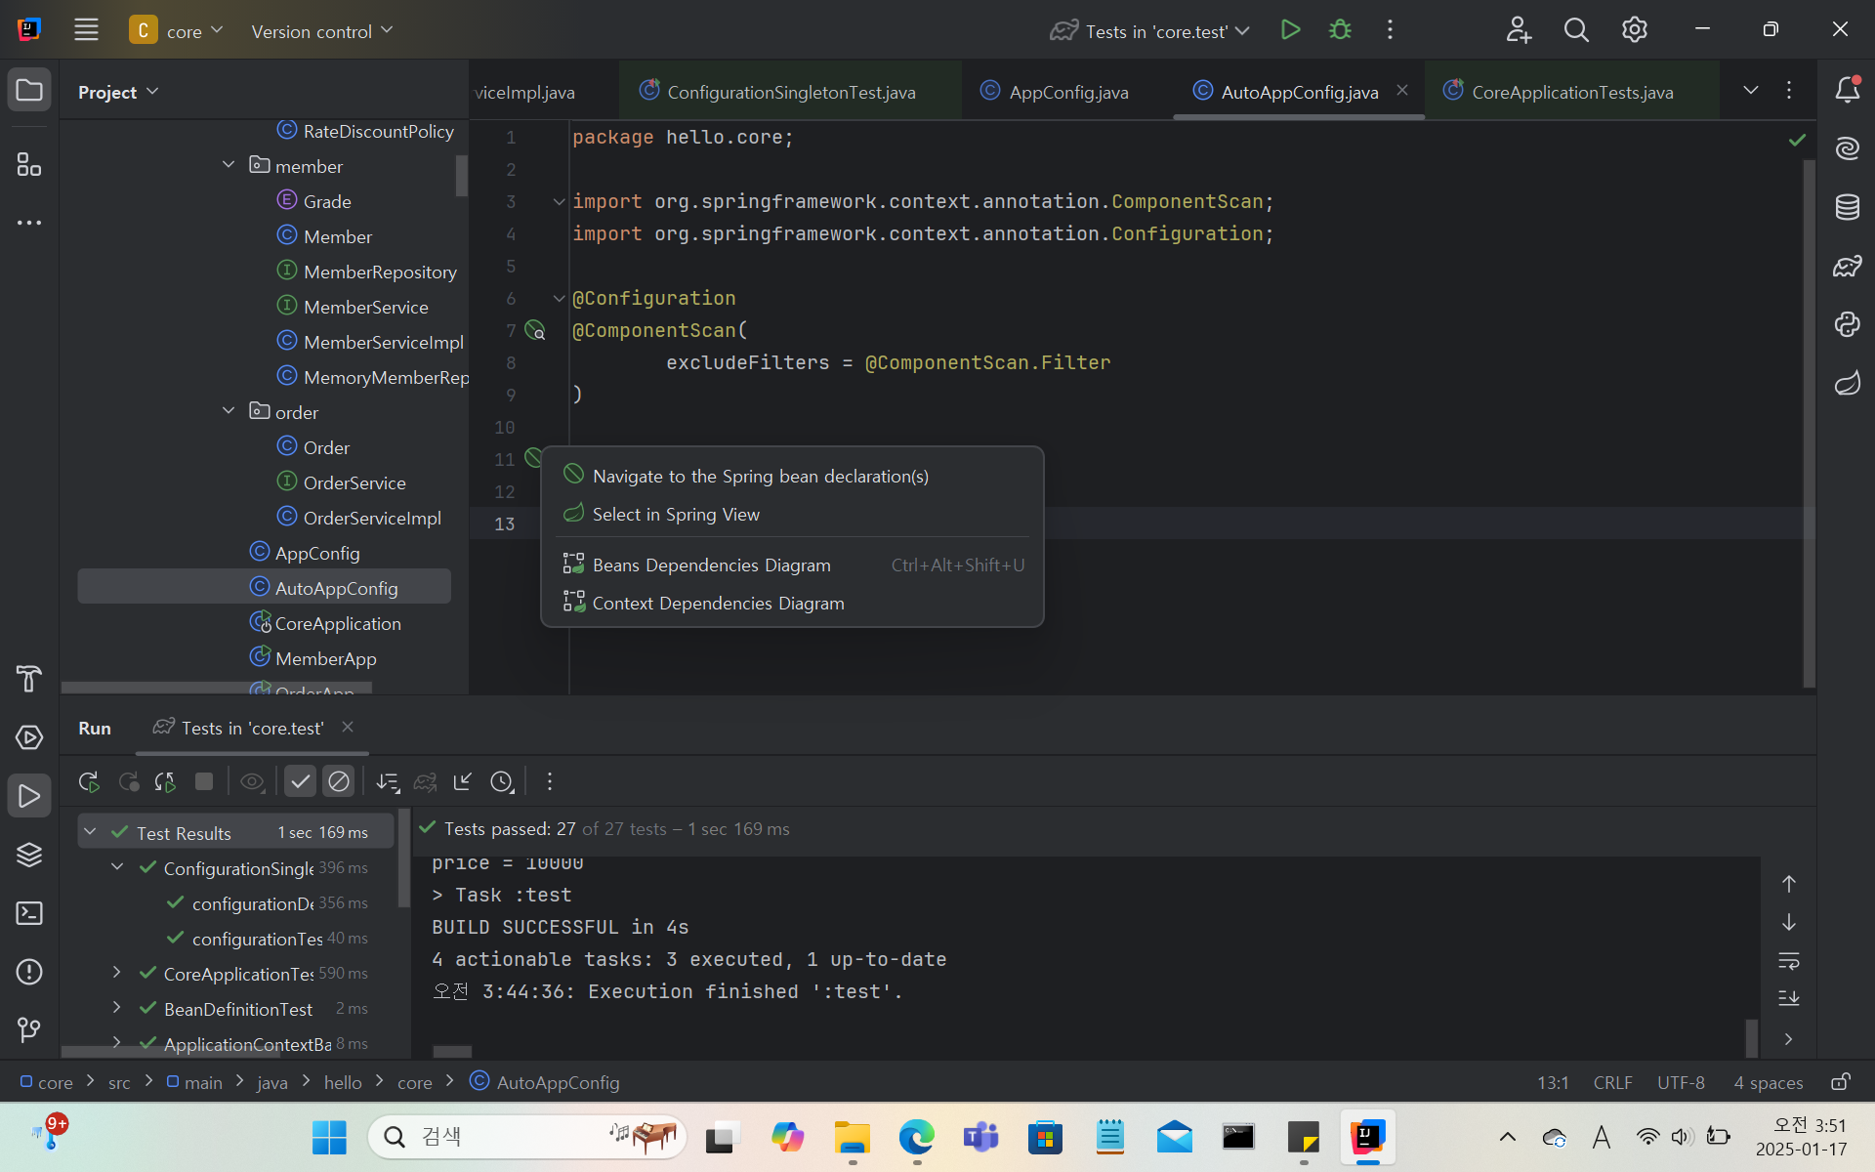The image size is (1875, 1172).
Task: Click the Stop button in Run toolbar
Action: (204, 781)
